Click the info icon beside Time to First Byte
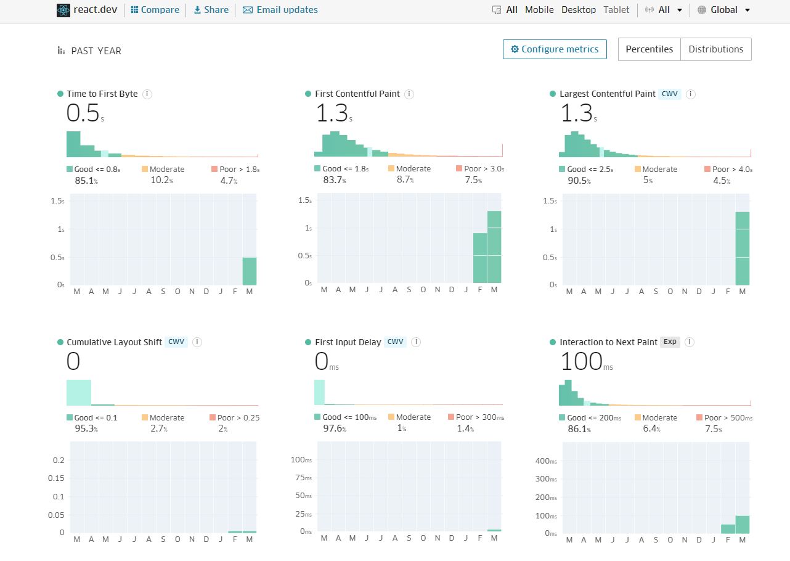790x561 pixels. (147, 94)
